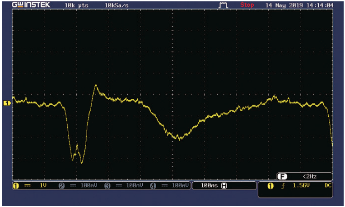Click the frequency counter F icon

tap(282, 176)
